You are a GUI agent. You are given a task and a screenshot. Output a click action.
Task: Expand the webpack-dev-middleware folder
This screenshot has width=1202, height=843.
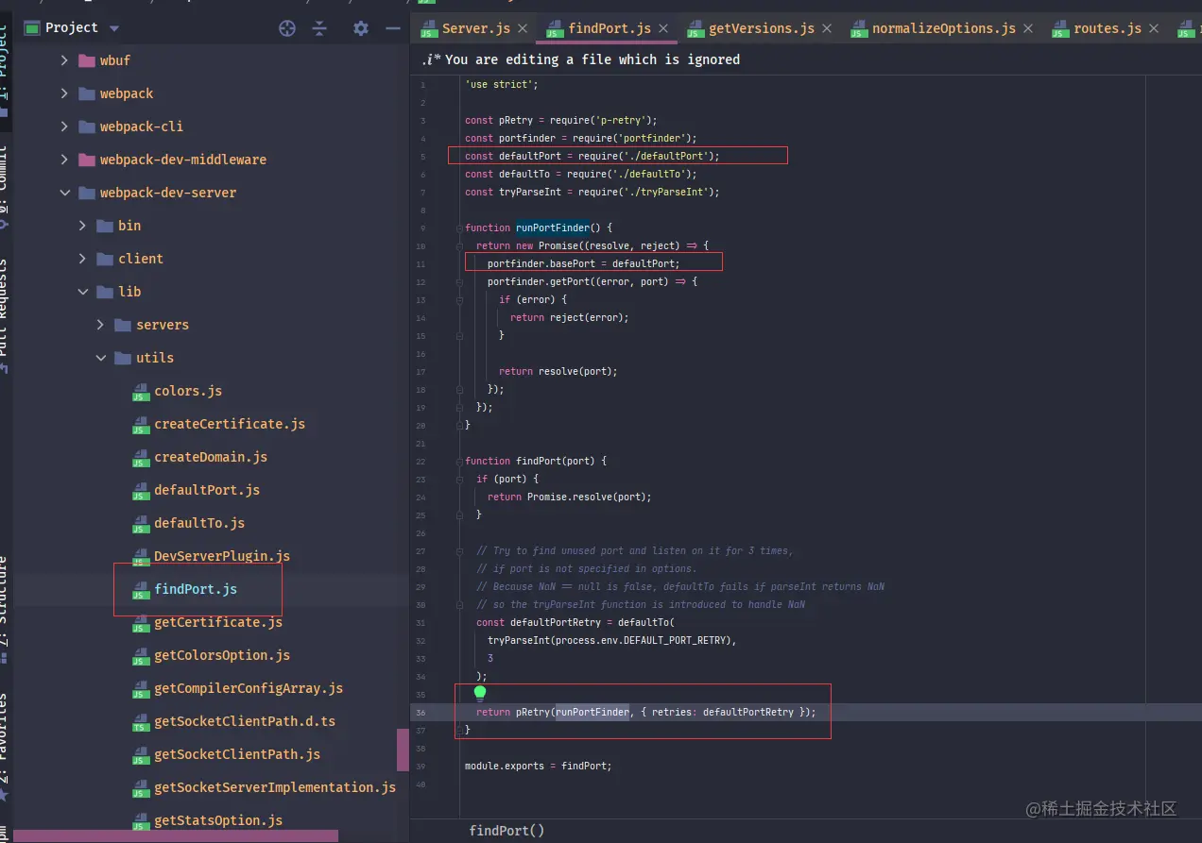(64, 160)
